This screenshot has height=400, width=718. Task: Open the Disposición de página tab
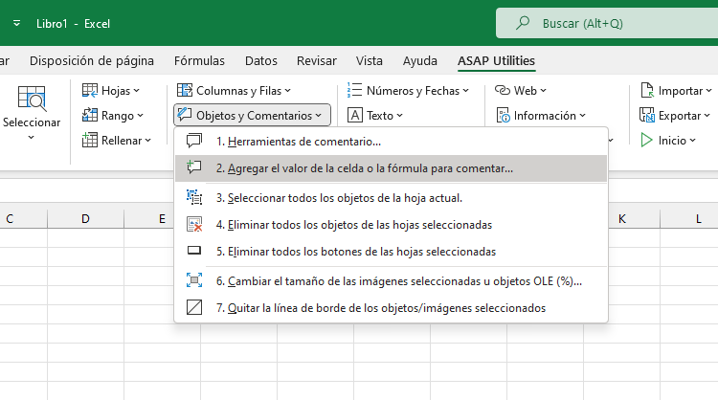92,60
